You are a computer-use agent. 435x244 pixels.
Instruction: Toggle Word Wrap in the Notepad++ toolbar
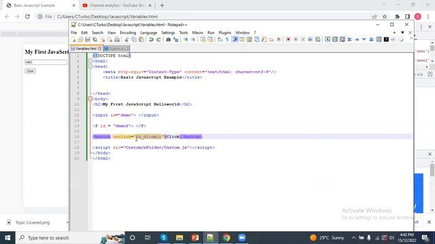220,39
